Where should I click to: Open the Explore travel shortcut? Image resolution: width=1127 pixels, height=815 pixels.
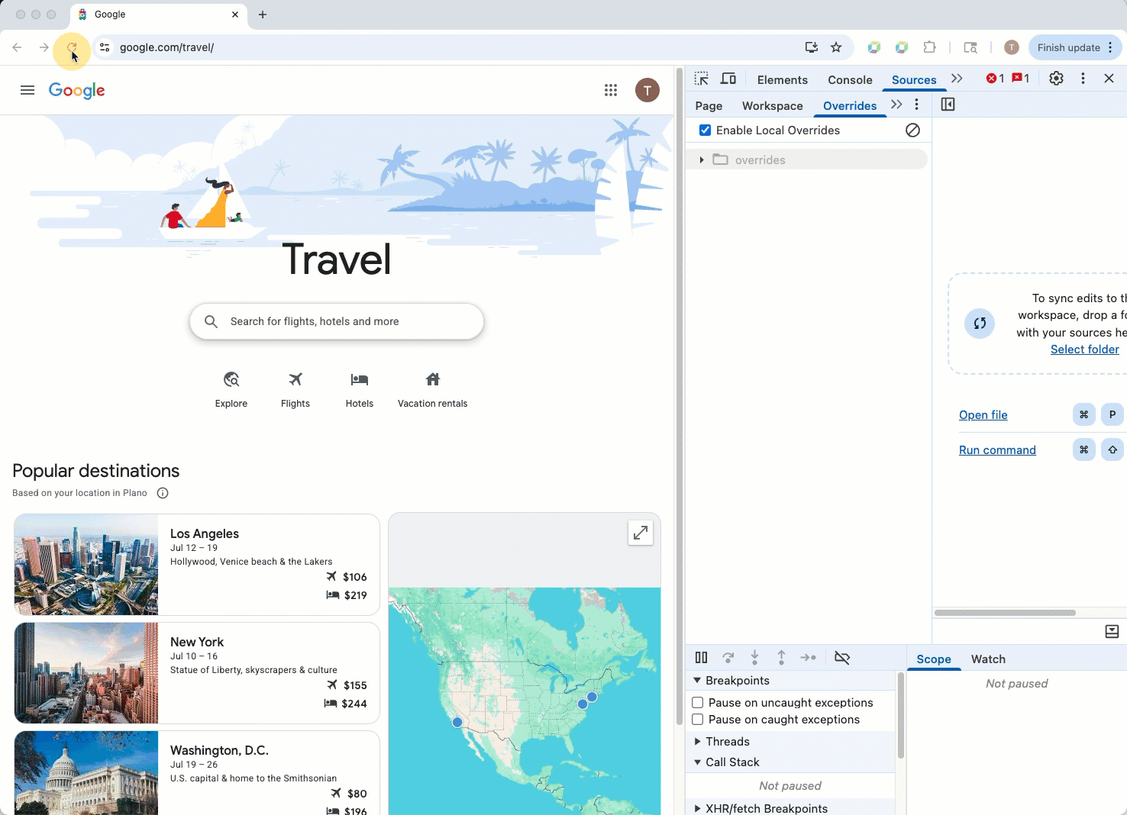[x=231, y=390]
